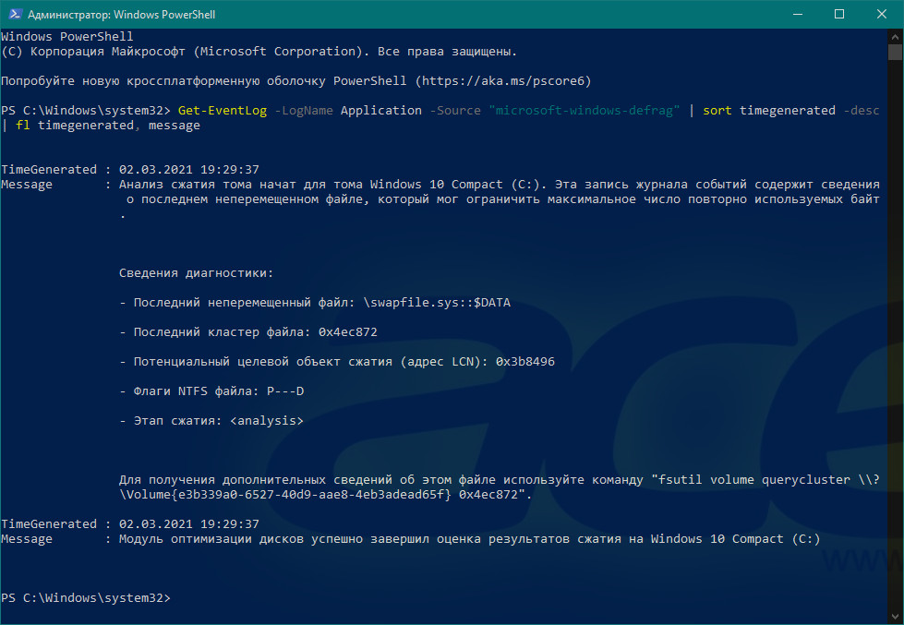Click the scrollbar up arrow
Screen dimensions: 904x625
[896, 36]
